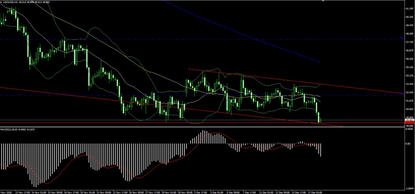
Task: Click the blue 38.2 Fibonacci level label
Action: point(401,38)
